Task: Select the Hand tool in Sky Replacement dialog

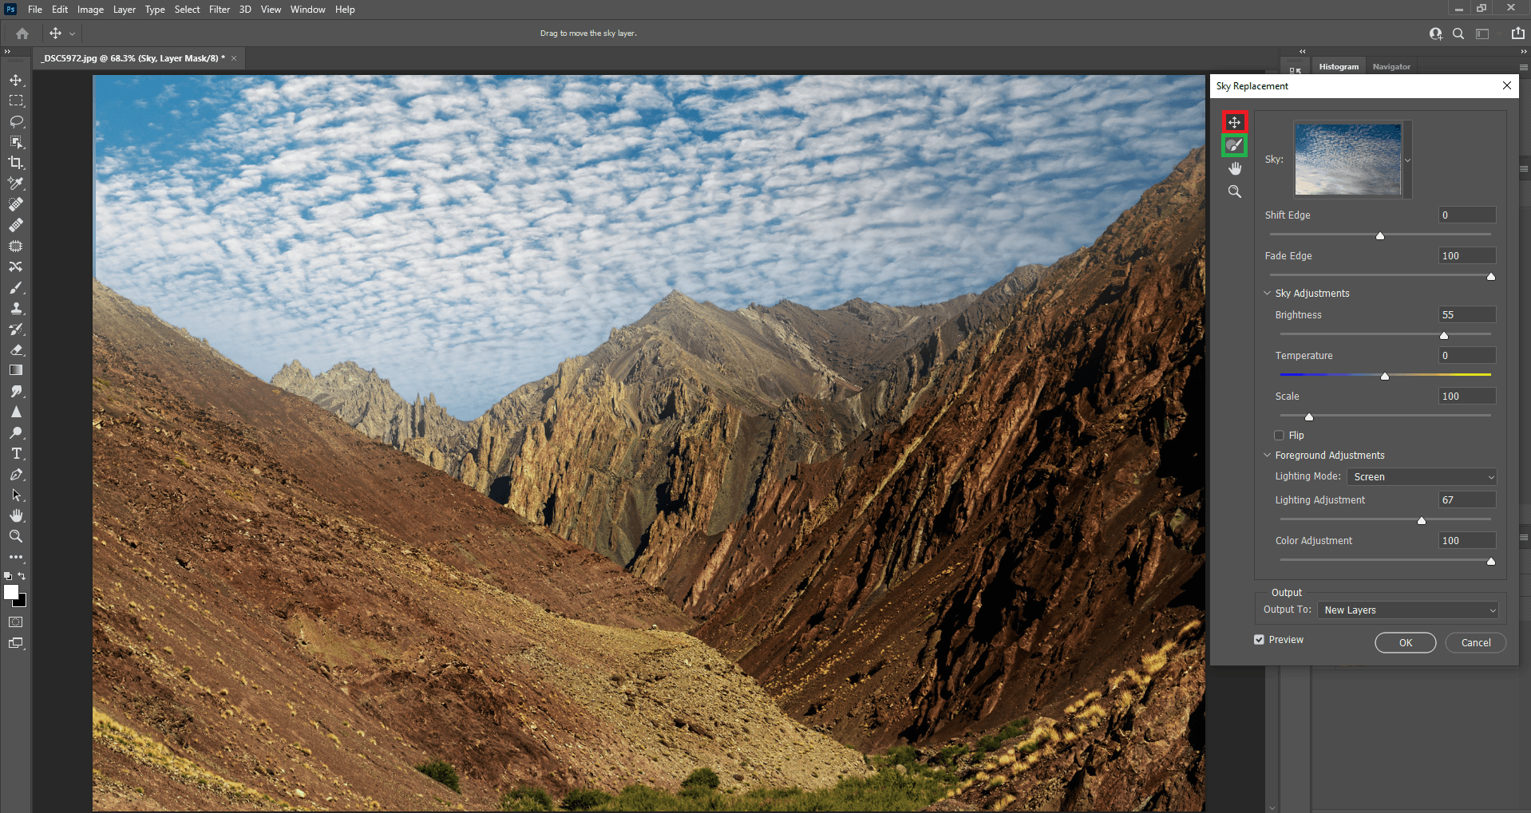Action: click(x=1235, y=168)
